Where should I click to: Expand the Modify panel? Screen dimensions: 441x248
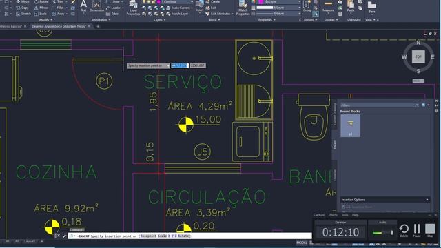coord(46,20)
